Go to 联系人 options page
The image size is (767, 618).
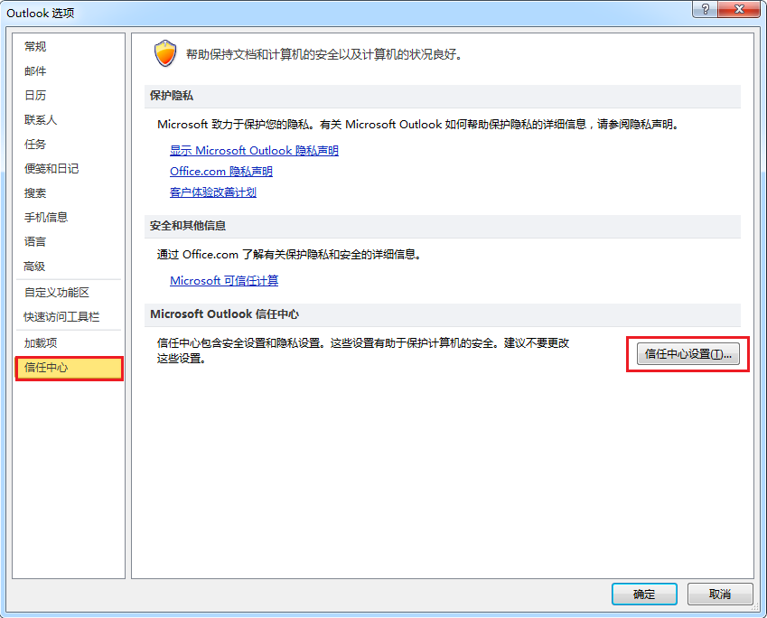[41, 120]
